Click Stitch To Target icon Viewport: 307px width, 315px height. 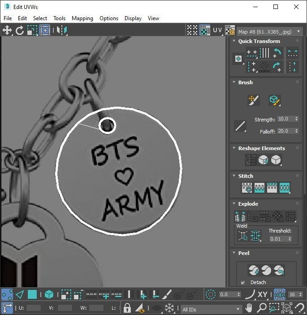(x=247, y=188)
